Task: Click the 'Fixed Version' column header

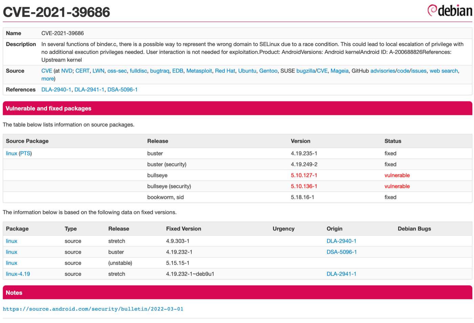Action: (x=184, y=229)
